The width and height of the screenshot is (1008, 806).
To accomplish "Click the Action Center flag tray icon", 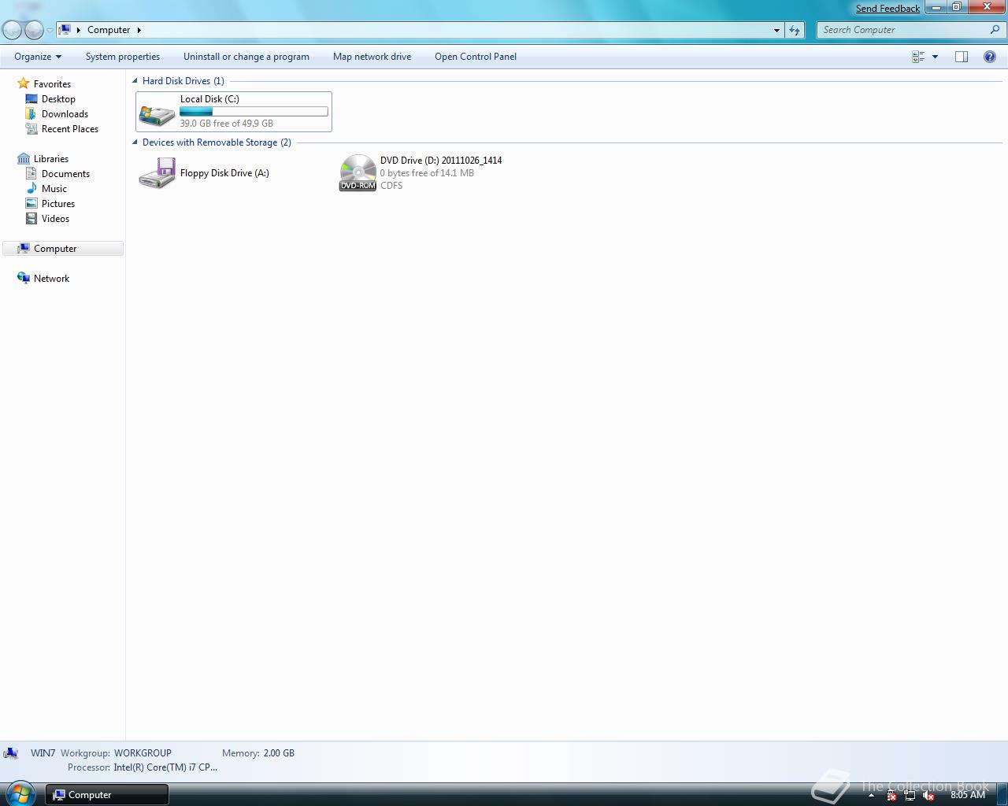I will coord(891,796).
